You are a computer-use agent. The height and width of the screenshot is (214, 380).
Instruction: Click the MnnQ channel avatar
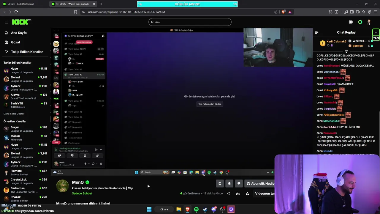pyautogui.click(x=62, y=186)
